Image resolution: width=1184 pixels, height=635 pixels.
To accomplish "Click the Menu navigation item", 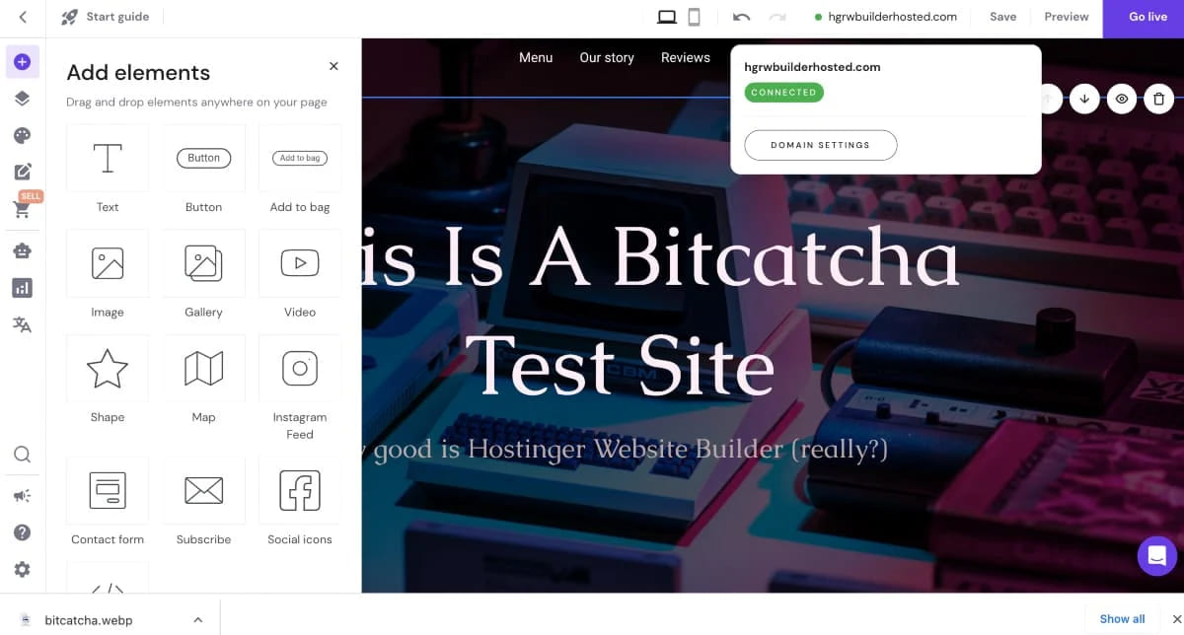I will [536, 57].
